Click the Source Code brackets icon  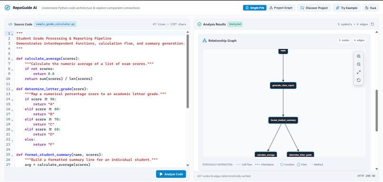[x=10, y=24]
